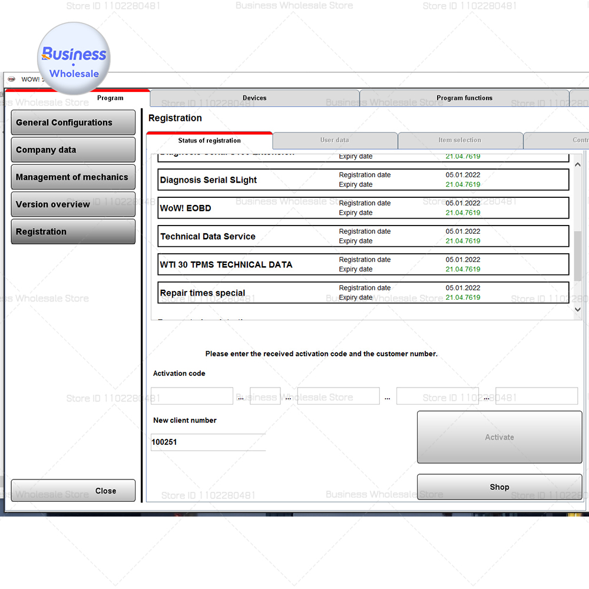Open the Program functions tab

(x=465, y=98)
